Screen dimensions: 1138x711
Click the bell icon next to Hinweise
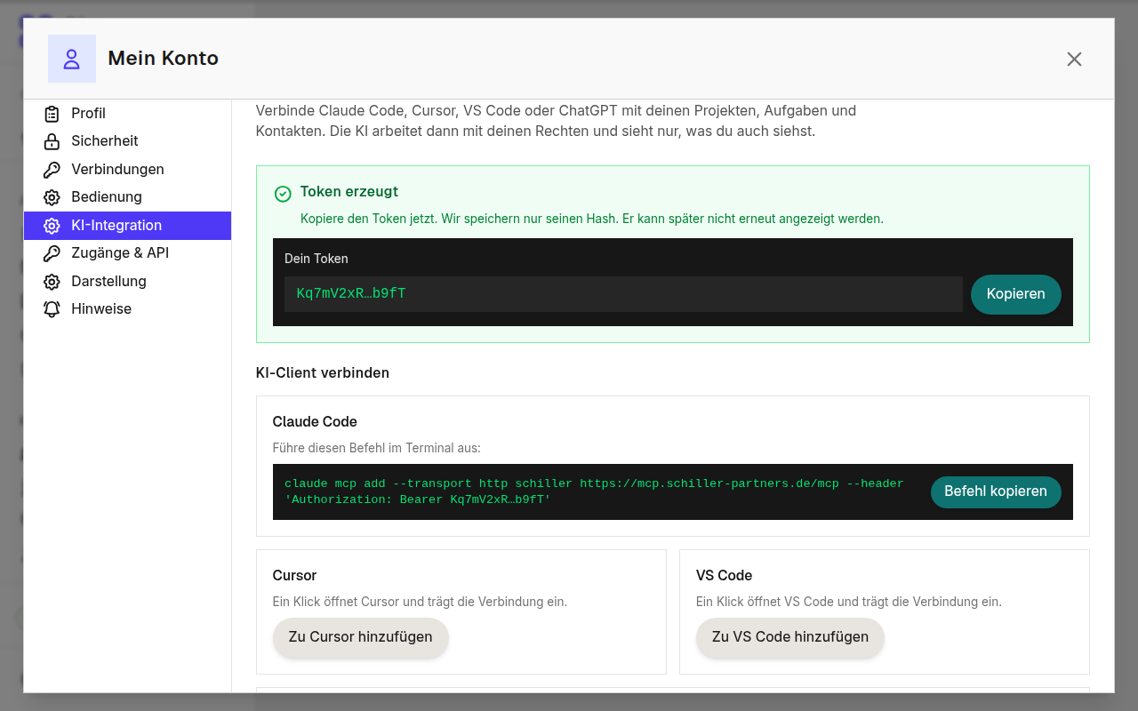point(52,309)
